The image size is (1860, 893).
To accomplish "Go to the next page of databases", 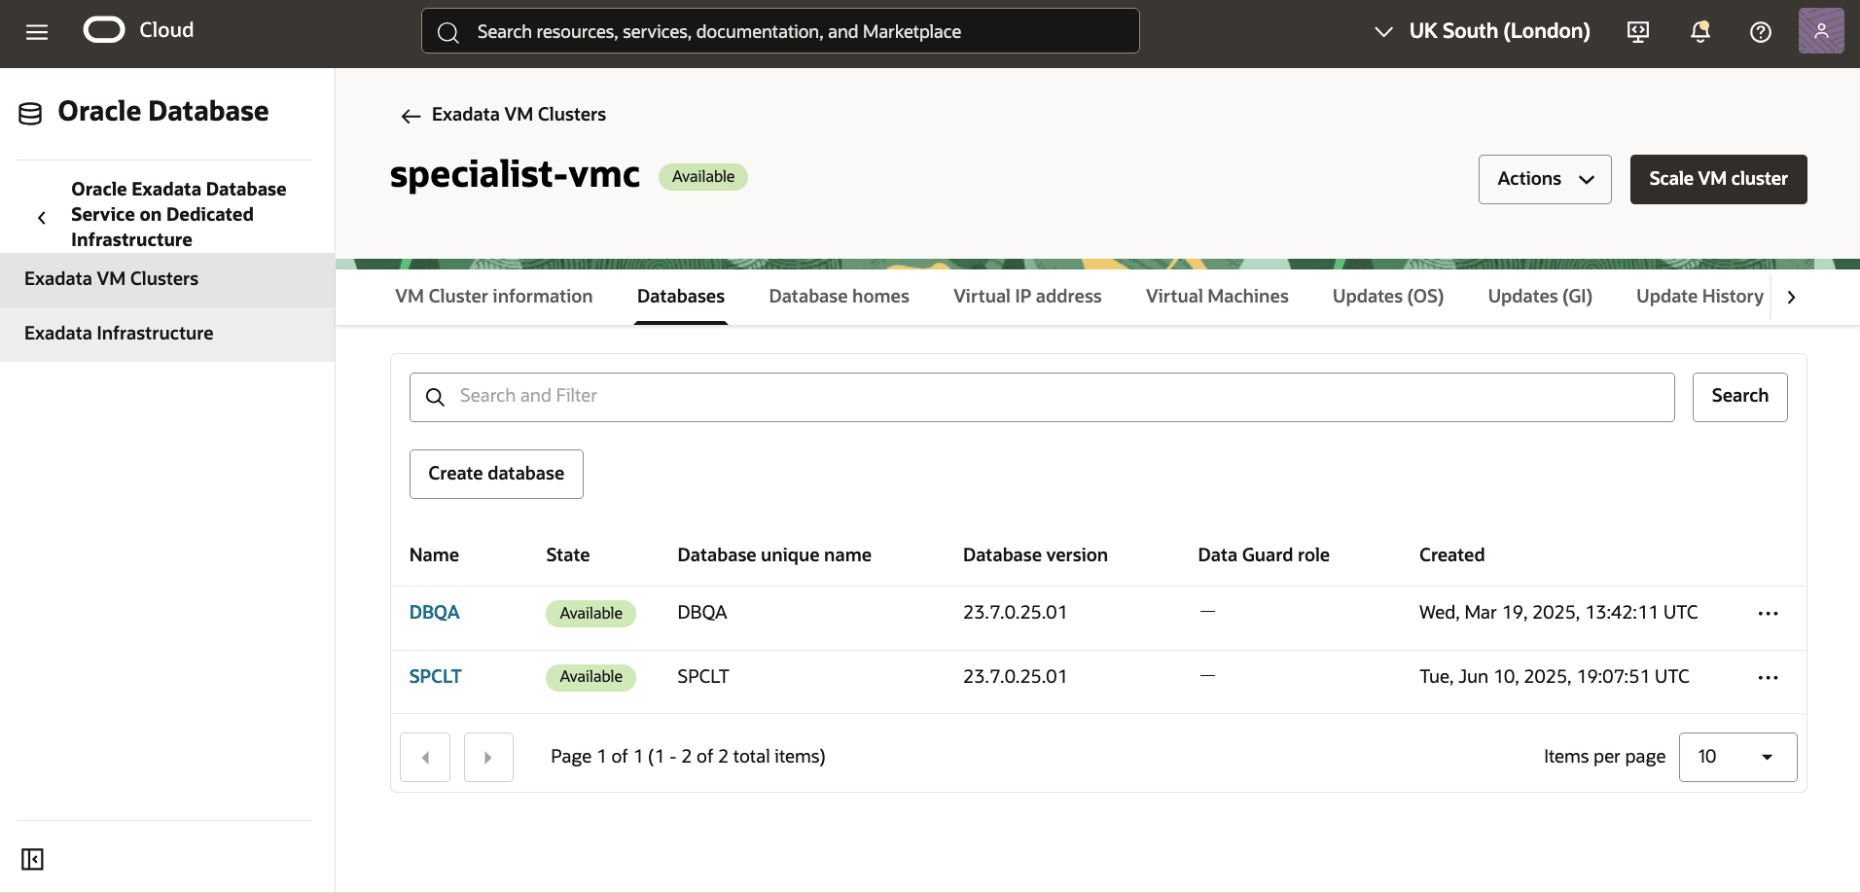I will tap(488, 757).
